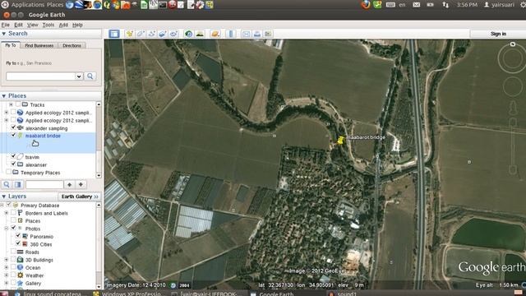Select the Ruler measuring tool
This screenshot has width=526, height=296.
230,34
